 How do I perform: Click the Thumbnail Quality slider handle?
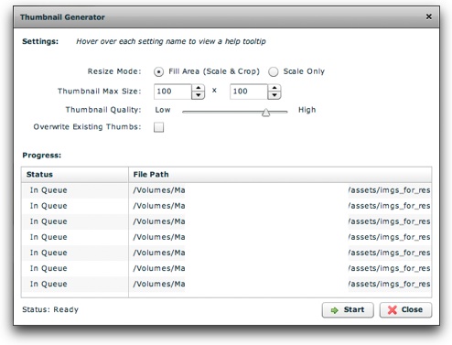coord(265,113)
